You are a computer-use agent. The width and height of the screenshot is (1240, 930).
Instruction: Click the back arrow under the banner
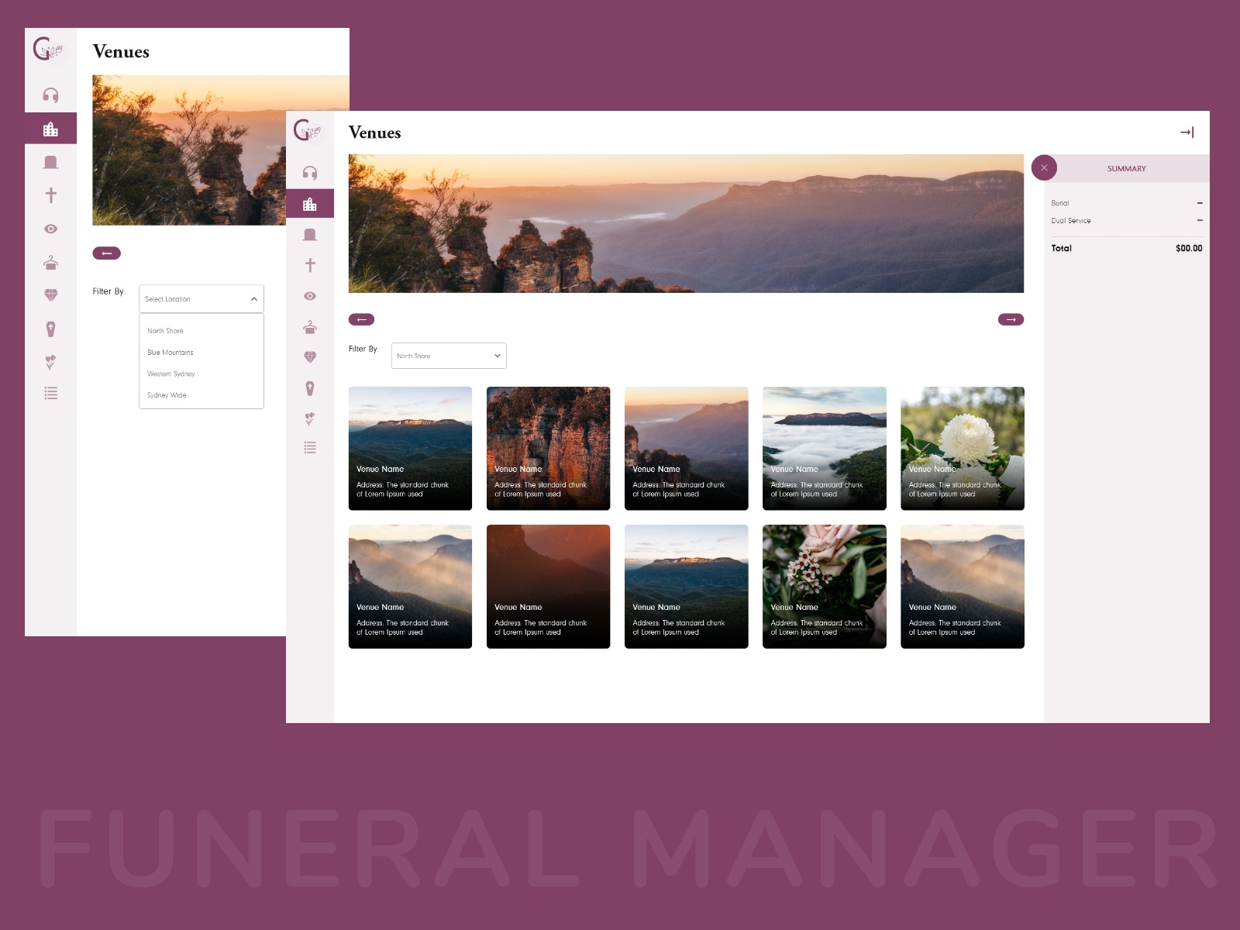[x=362, y=319]
